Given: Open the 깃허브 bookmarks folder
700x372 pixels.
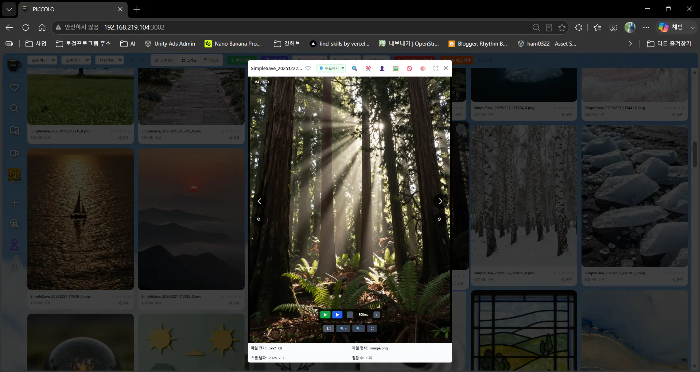Looking at the screenshot, I should coord(287,44).
